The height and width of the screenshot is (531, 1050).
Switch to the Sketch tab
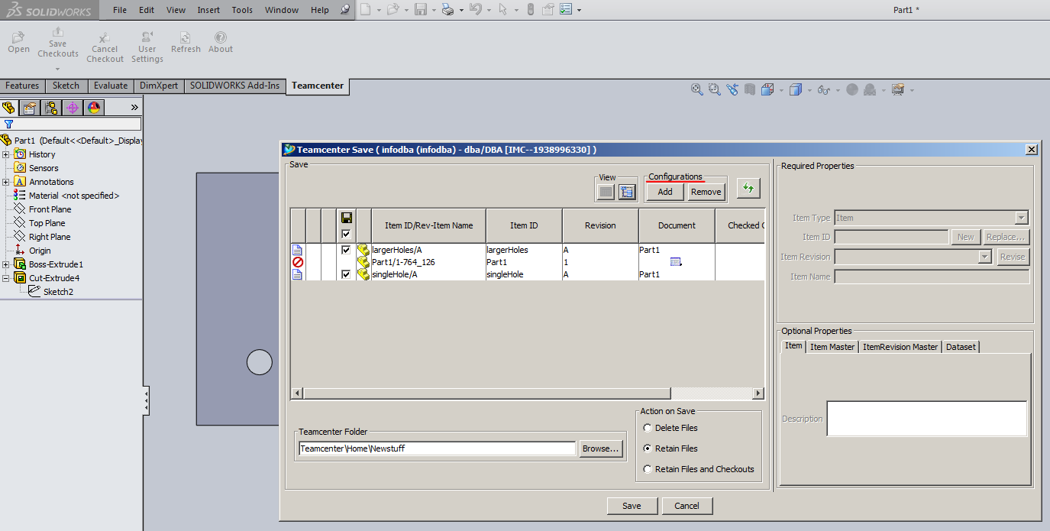click(x=66, y=86)
